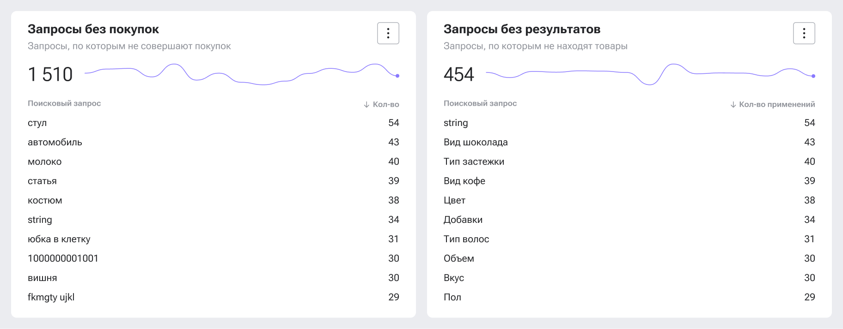843x329 pixels.
Task: Open the автомобиль query row
Action: pyautogui.click(x=55, y=143)
